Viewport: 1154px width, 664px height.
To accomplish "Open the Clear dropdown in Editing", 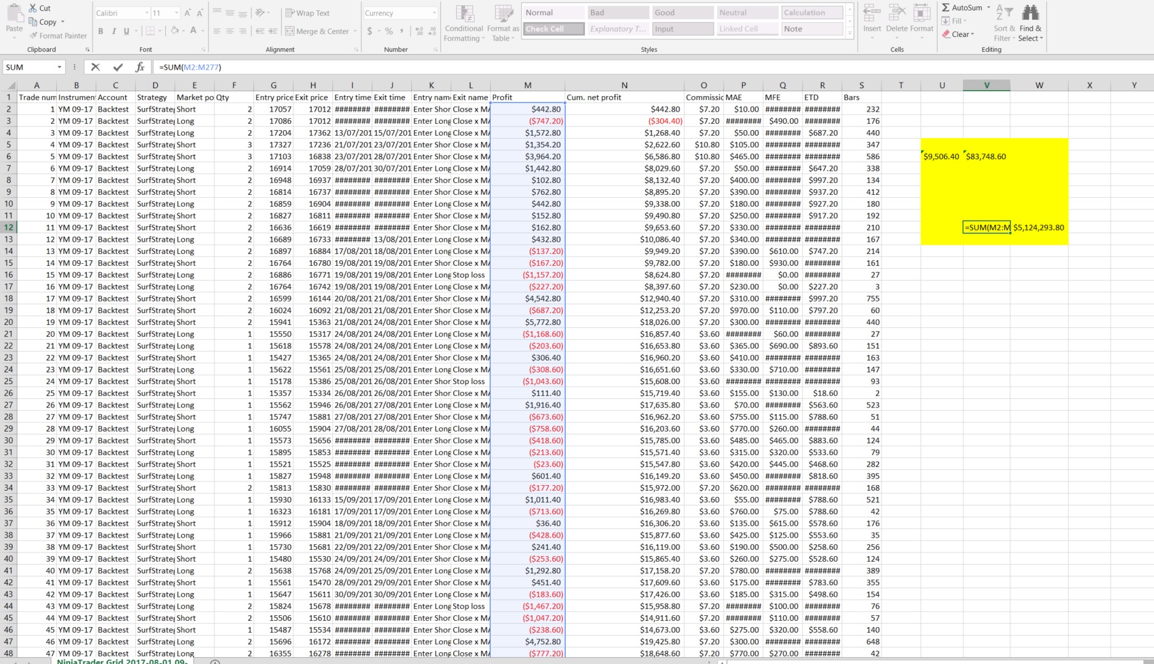I will pyautogui.click(x=959, y=35).
